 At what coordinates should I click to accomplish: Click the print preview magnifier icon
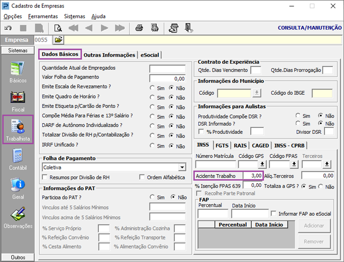58,28
